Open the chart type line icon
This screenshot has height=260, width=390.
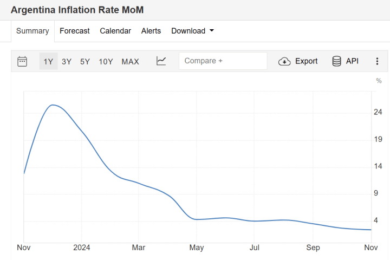pyautogui.click(x=161, y=61)
